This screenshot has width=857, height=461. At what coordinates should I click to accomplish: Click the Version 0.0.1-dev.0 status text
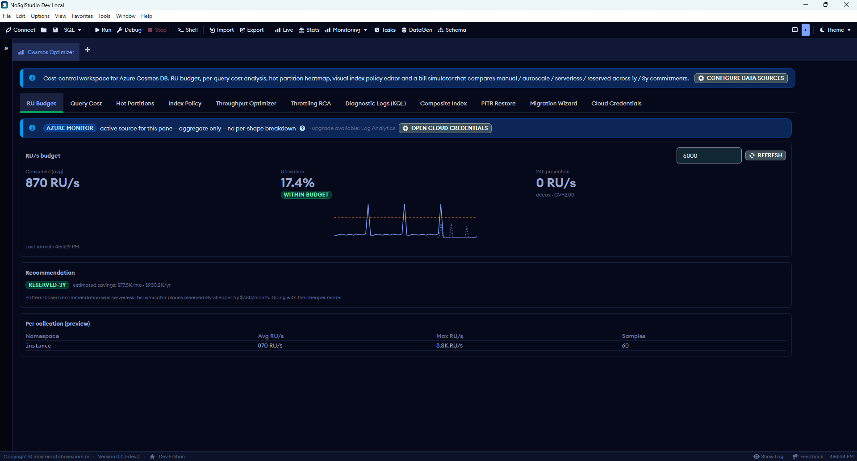[119, 457]
